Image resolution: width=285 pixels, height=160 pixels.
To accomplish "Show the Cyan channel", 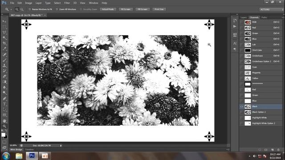I will 241,67.
